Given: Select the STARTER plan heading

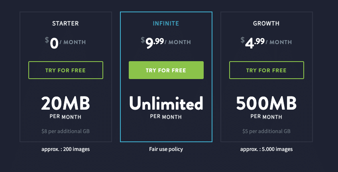Looking at the screenshot, I should [65, 23].
